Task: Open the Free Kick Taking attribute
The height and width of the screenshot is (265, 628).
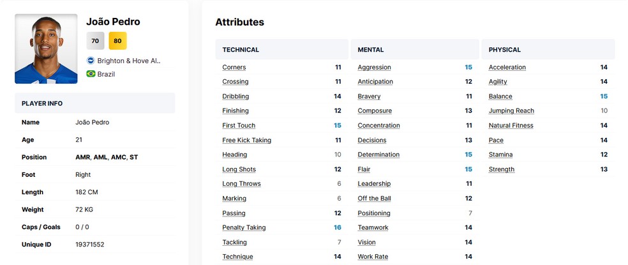Action: tap(246, 140)
